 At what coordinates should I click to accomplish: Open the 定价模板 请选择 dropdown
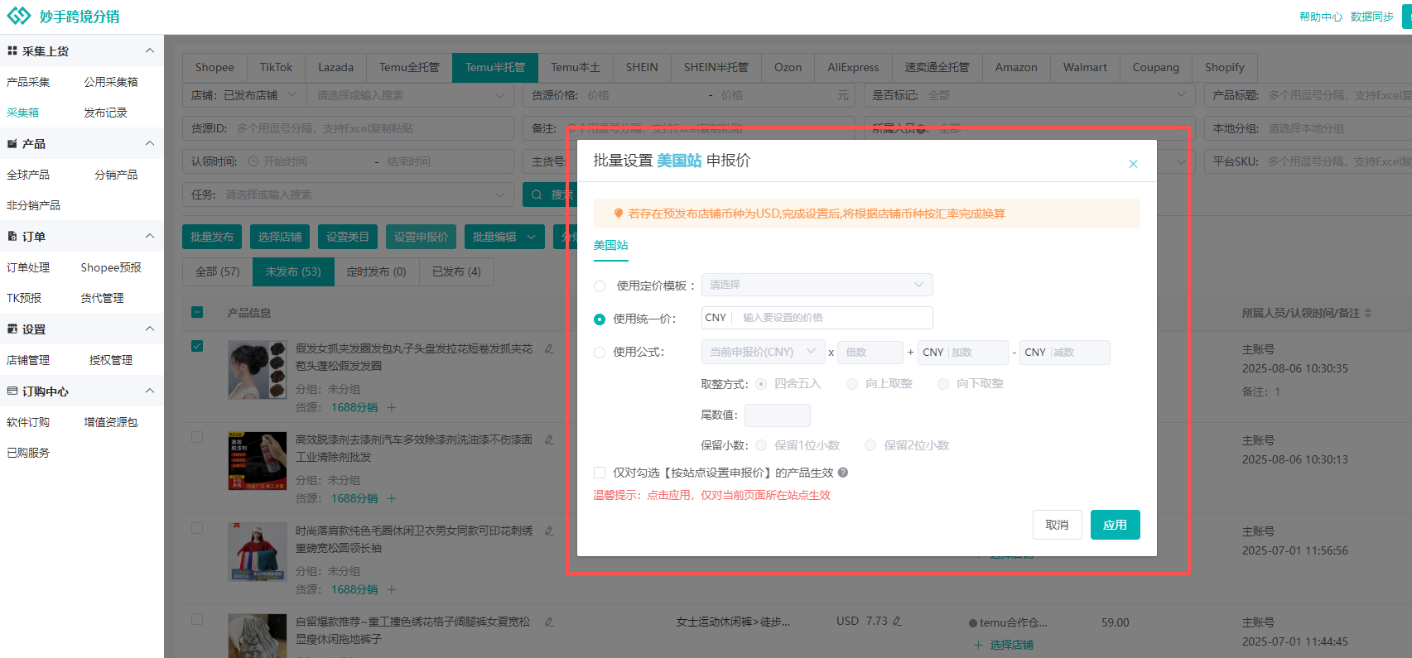coord(817,285)
